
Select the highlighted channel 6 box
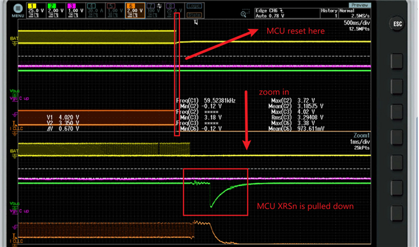coord(136,10)
